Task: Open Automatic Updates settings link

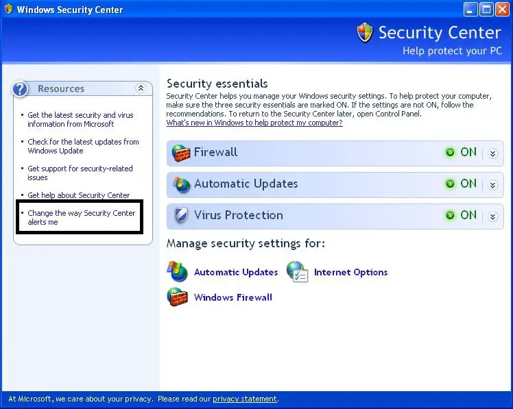Action: pos(236,272)
